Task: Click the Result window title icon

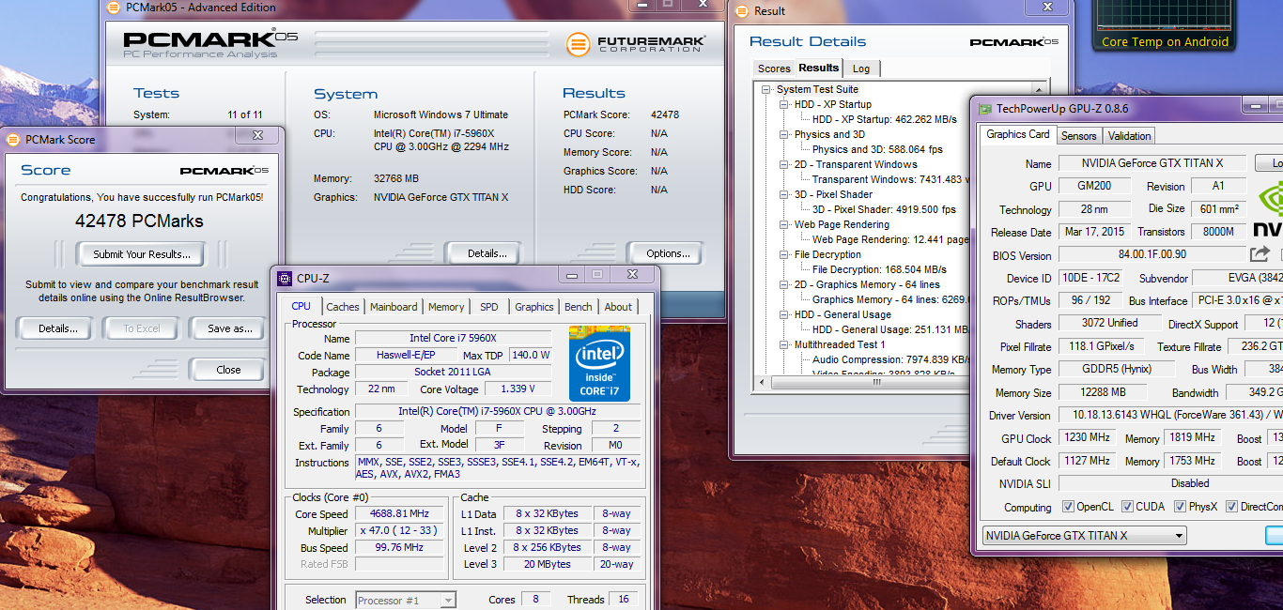Action: pyautogui.click(x=741, y=11)
